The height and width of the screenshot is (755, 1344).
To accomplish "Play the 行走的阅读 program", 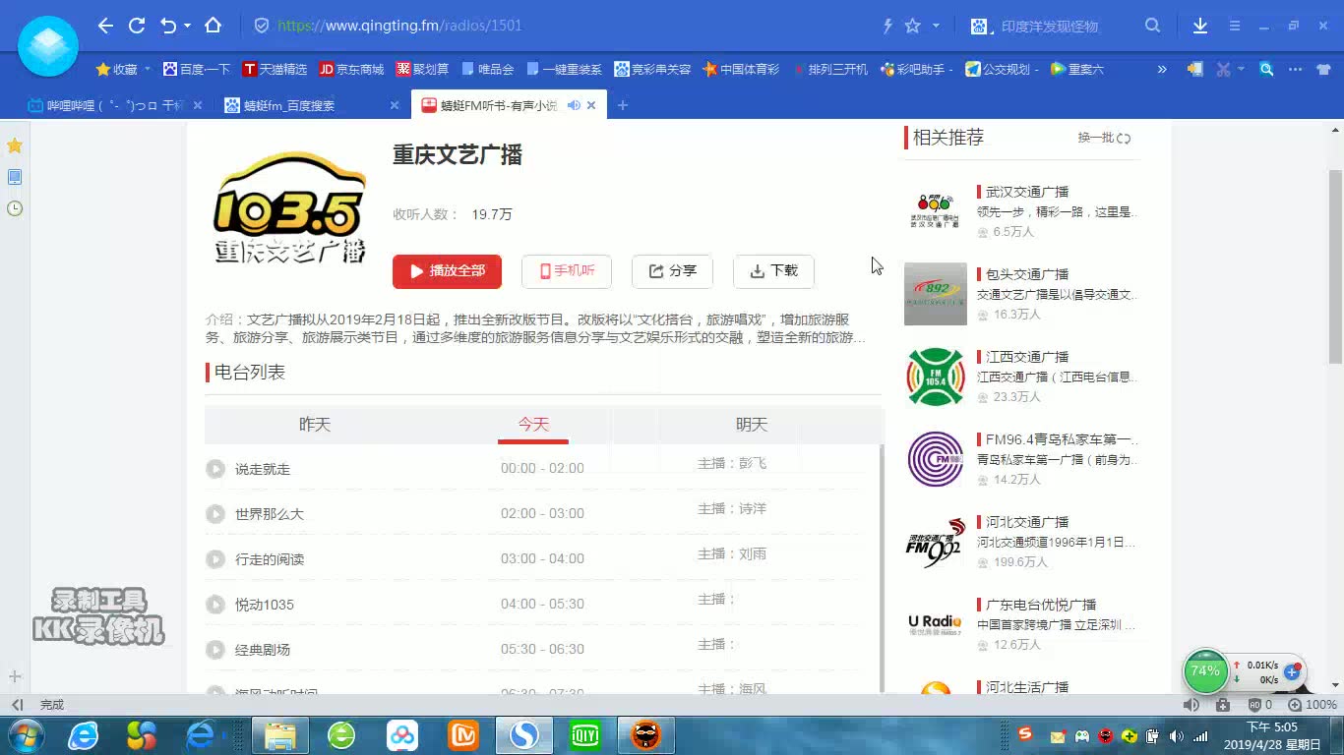I will point(215,559).
